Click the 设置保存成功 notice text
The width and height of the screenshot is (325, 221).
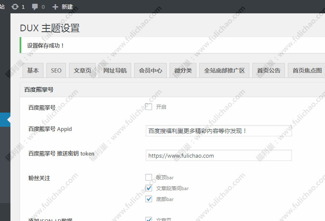[46, 45]
